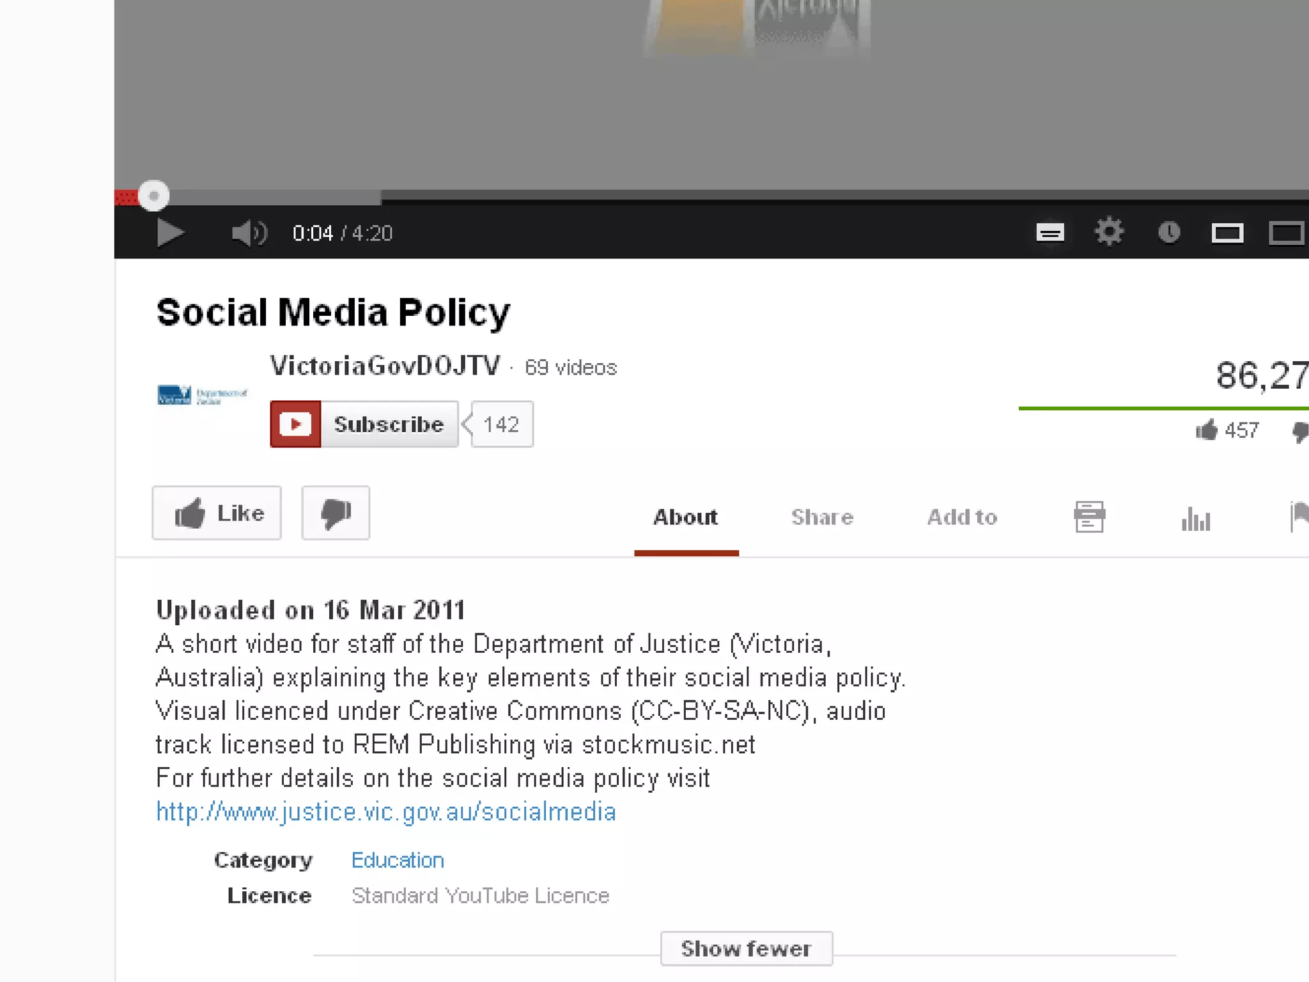Collapse description with Show fewer
1309x982 pixels.
pyautogui.click(x=746, y=949)
